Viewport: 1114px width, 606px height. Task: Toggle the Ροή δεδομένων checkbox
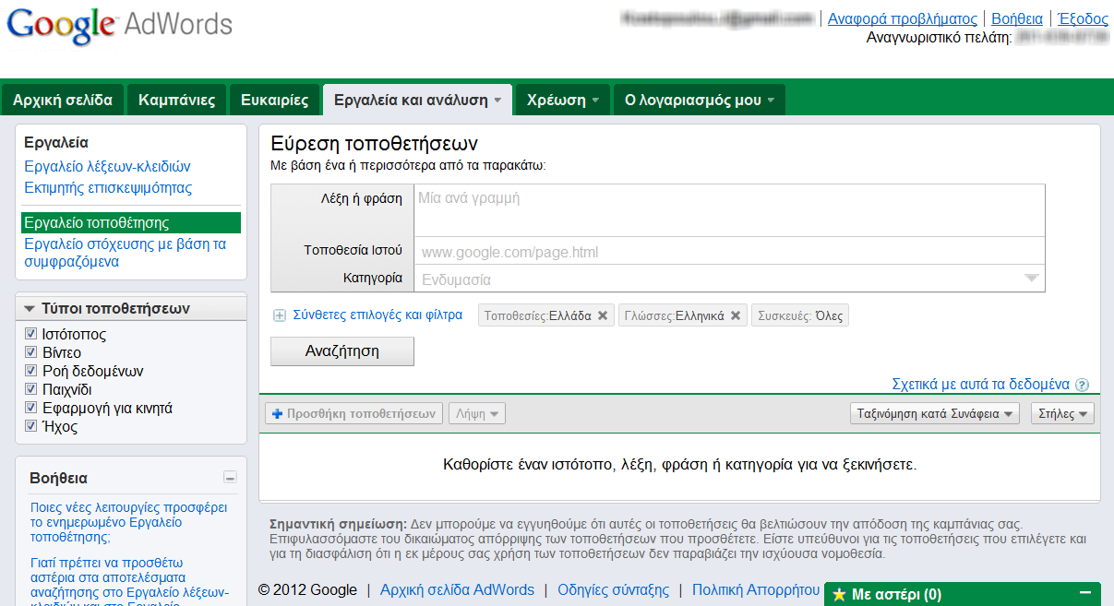pyautogui.click(x=30, y=371)
